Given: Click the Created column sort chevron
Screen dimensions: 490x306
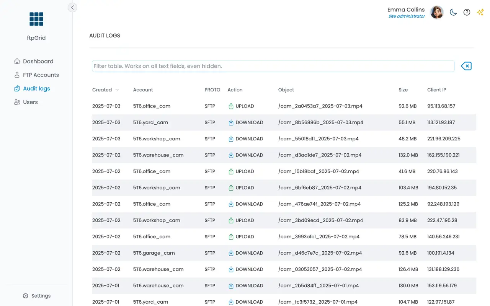Looking at the screenshot, I should [x=117, y=90].
